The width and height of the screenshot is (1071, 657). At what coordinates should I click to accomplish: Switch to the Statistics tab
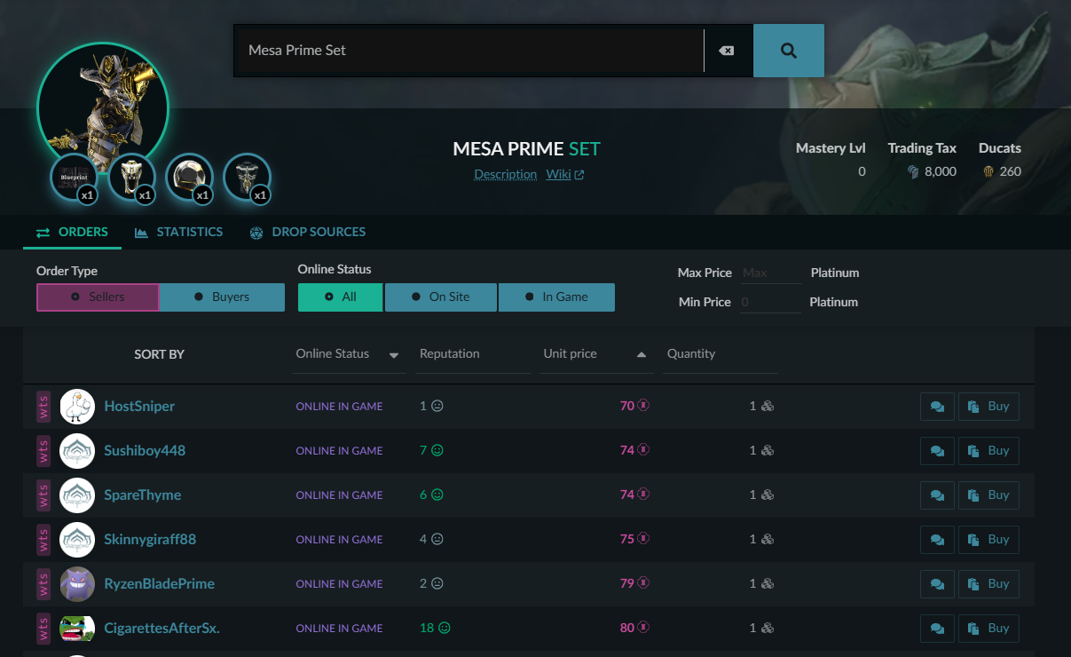(179, 232)
